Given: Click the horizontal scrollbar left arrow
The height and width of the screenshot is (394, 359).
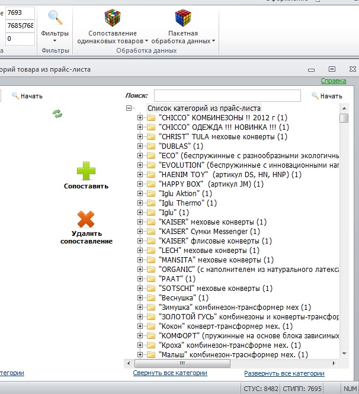Looking at the screenshot, I should pyautogui.click(x=129, y=363).
